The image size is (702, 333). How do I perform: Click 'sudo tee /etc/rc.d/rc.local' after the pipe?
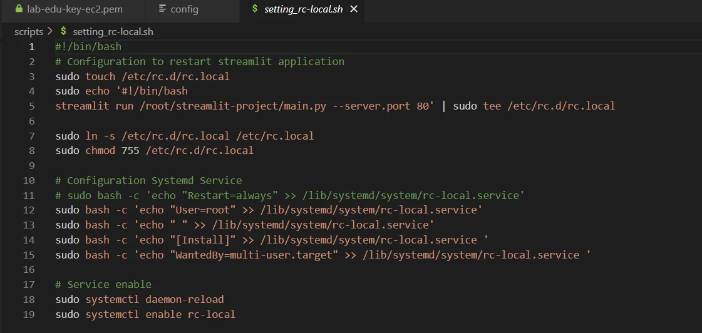[534, 106]
